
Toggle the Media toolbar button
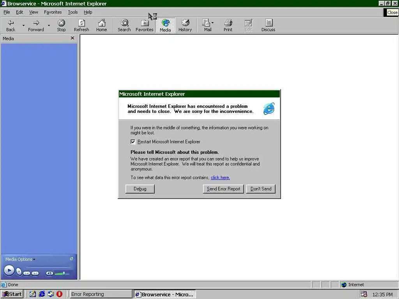pos(165,25)
